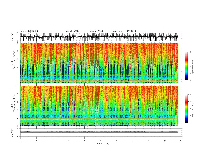Click the "-7" label on ch.1 color bar
The height and width of the screenshot is (158, 204).
point(190,80)
